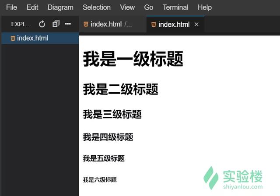The height and width of the screenshot is (196, 280).
Task: Click heading '我是三级标题'
Action: [x=112, y=114]
